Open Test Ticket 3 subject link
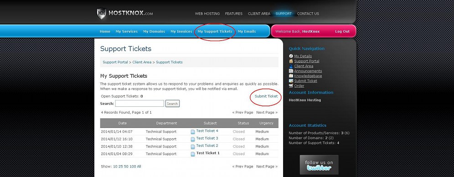The image size is (454, 177). click(x=207, y=138)
